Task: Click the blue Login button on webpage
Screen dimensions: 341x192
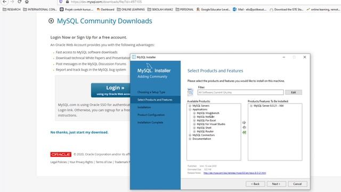Action: 110,90
